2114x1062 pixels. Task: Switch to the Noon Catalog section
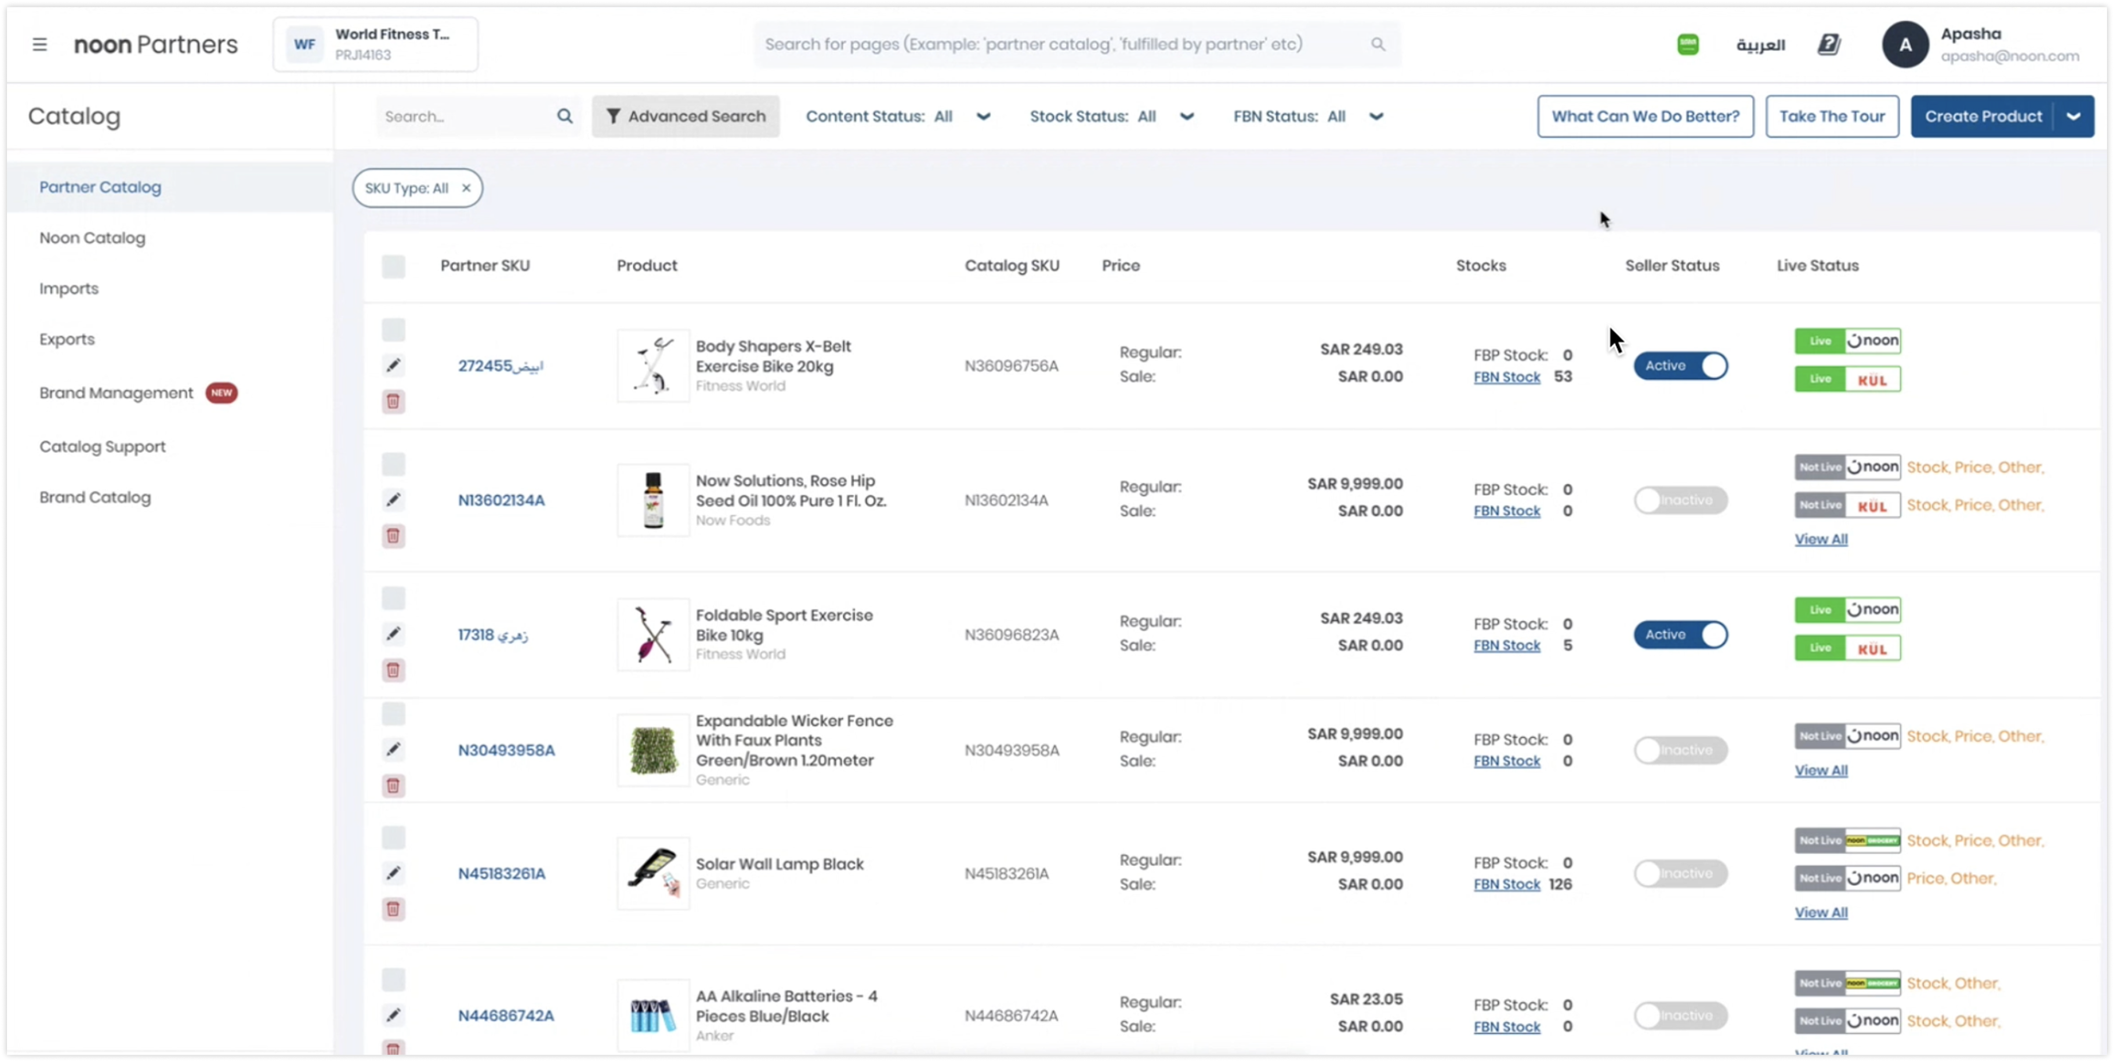[x=92, y=237]
